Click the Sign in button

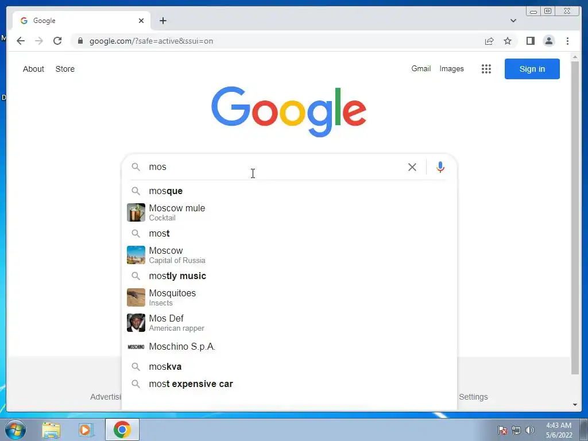click(532, 69)
